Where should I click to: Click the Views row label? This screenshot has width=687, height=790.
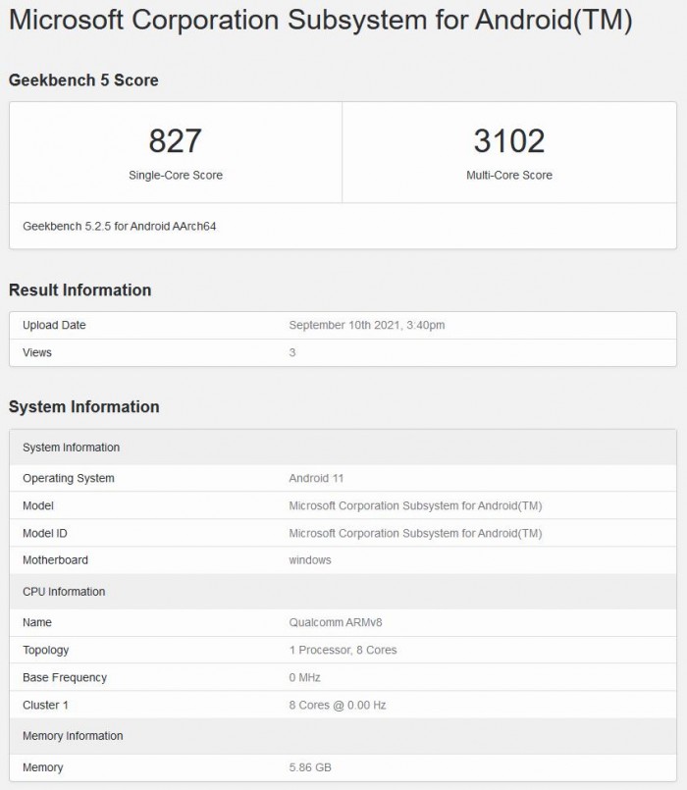pos(37,352)
